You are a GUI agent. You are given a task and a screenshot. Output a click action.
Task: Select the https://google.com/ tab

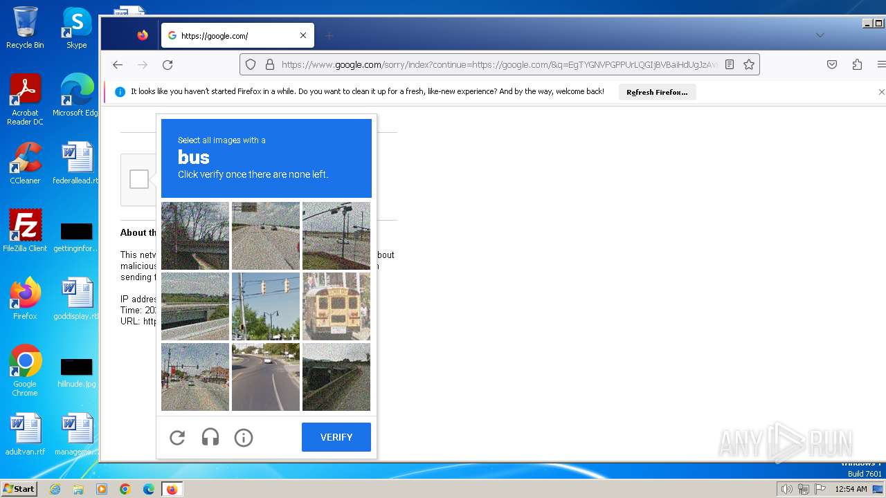[x=237, y=35]
